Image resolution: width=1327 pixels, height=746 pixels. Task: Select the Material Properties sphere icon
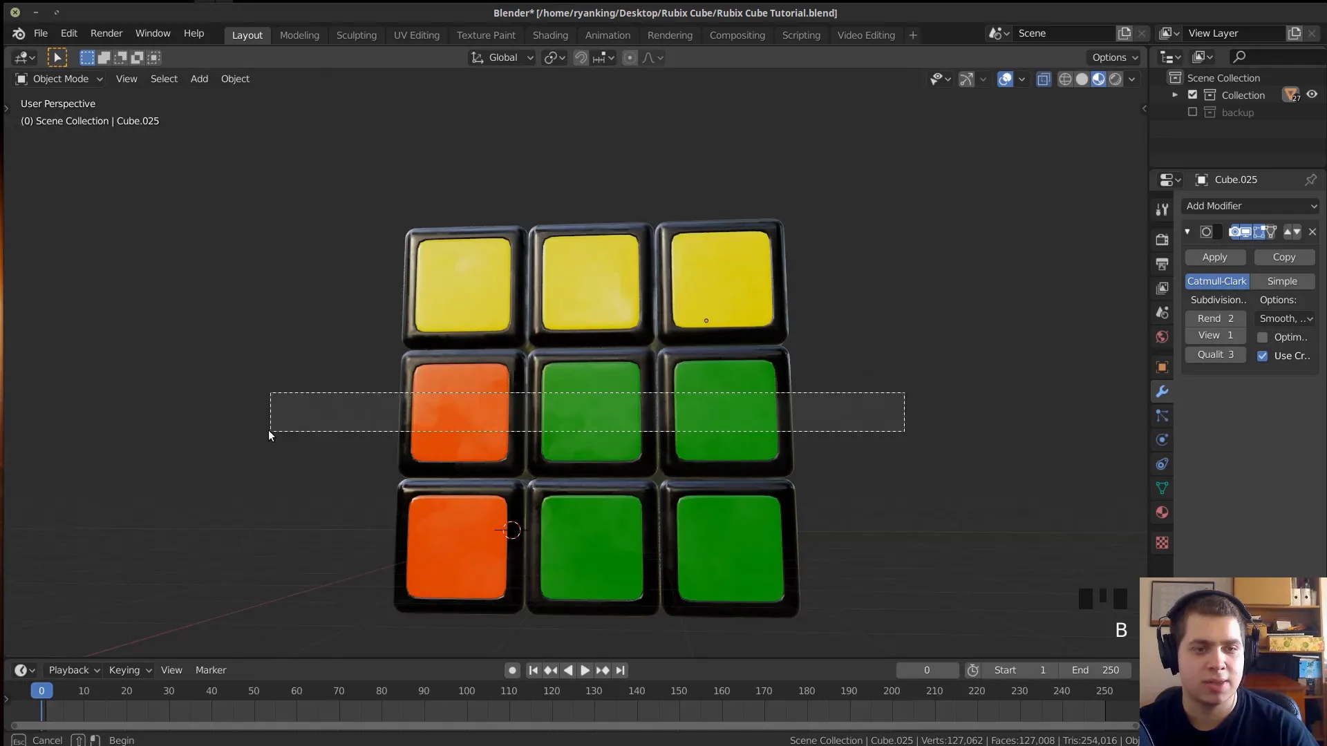(1163, 513)
